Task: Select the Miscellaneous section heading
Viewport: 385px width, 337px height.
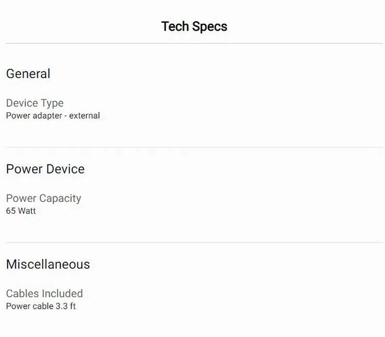Action: (48, 264)
